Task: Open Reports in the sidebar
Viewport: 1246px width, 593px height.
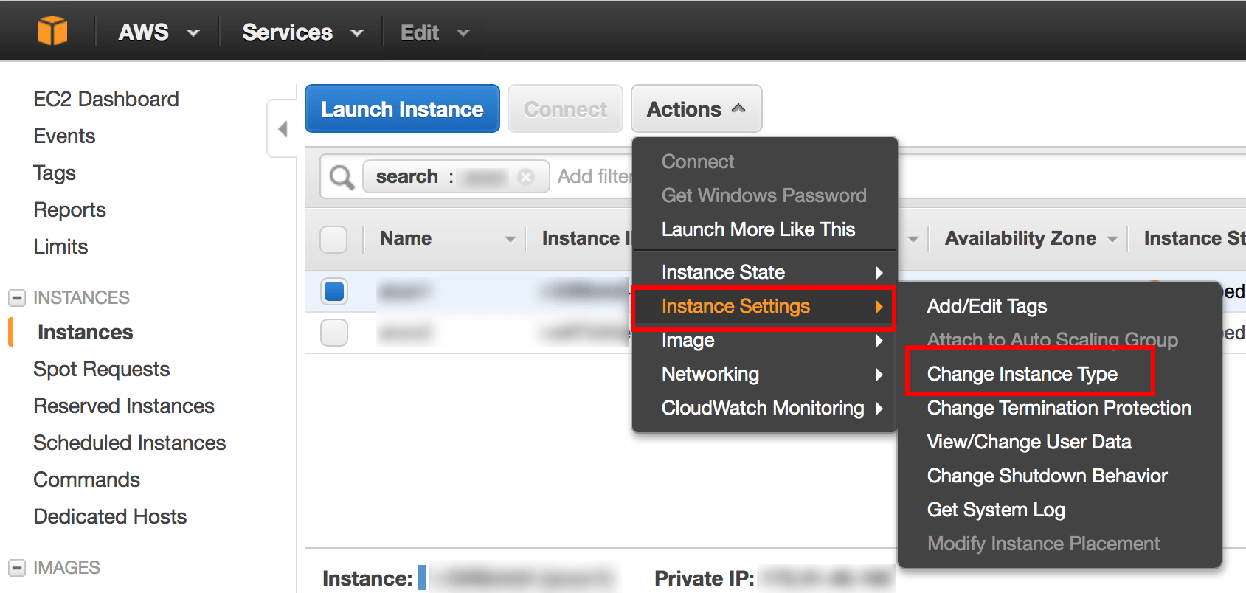Action: (x=70, y=210)
